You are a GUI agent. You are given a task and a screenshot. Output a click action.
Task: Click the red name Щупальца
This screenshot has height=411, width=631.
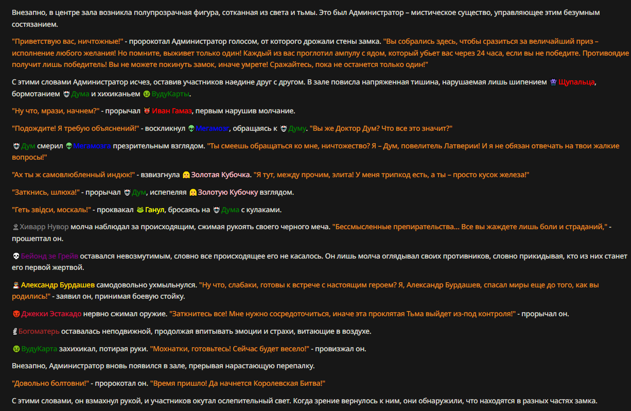coord(576,82)
